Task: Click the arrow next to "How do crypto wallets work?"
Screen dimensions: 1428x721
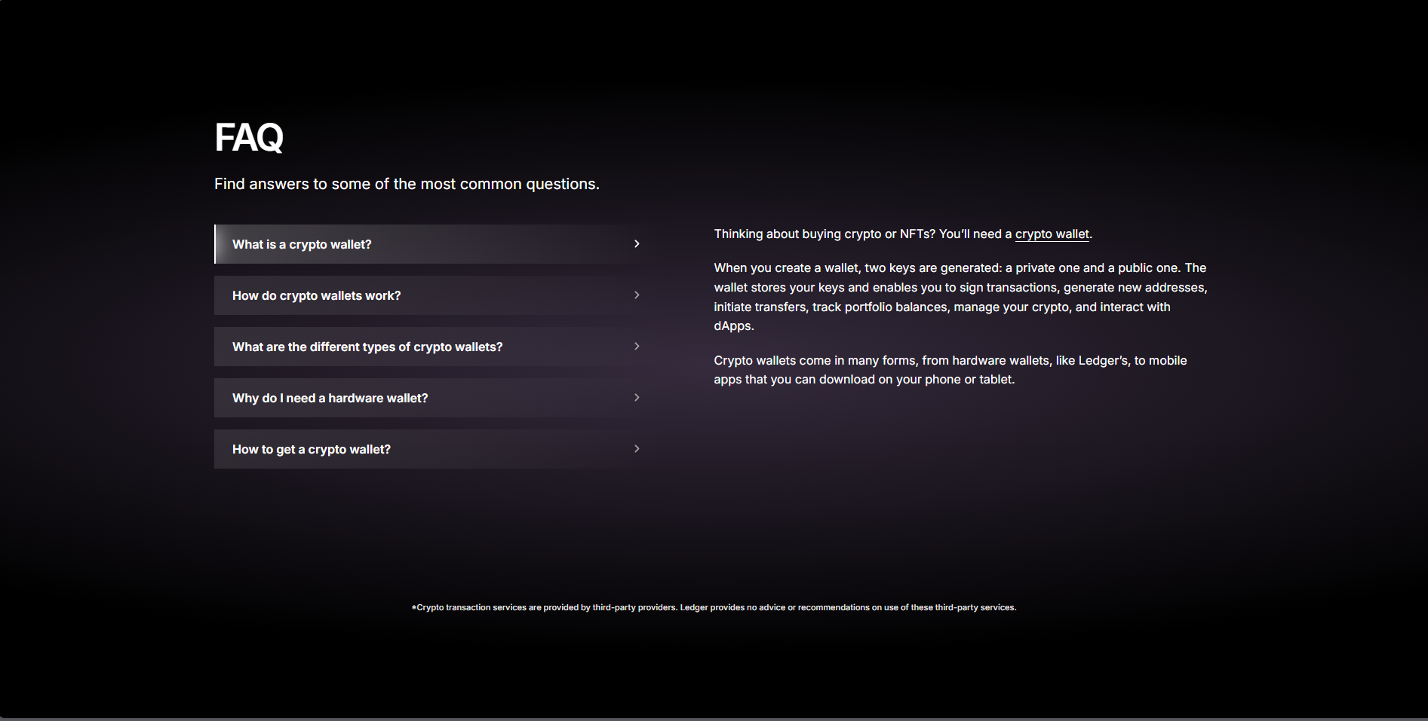Action: 637,295
